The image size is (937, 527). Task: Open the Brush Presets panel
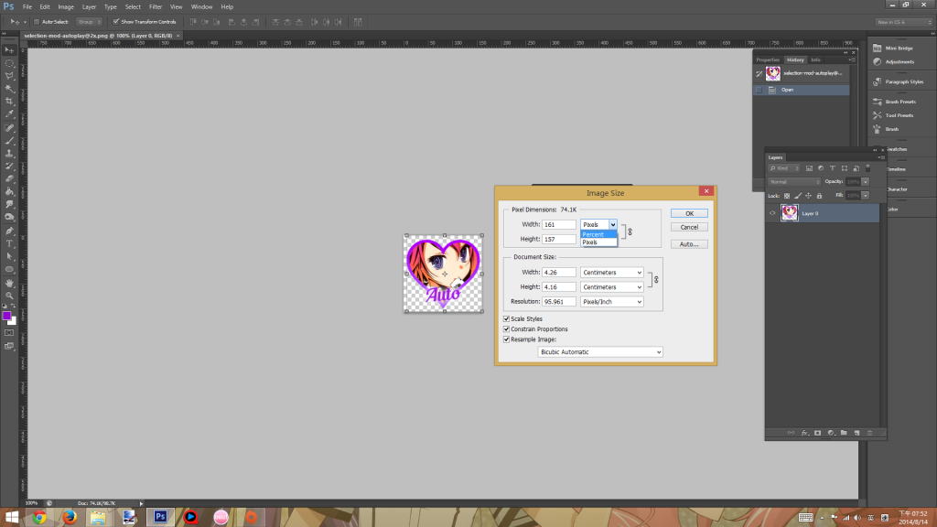tap(900, 102)
